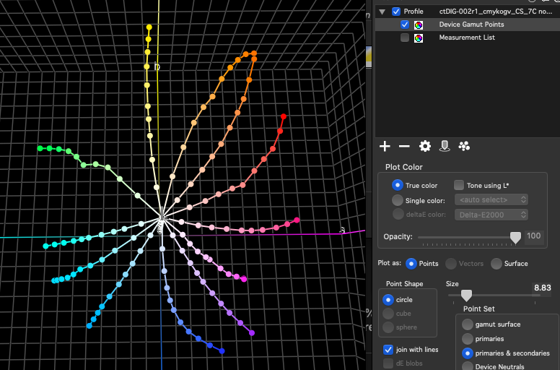This screenshot has height=370, width=560.
Task: Open the Delta-E2000 dropdown
Action: pos(491,215)
